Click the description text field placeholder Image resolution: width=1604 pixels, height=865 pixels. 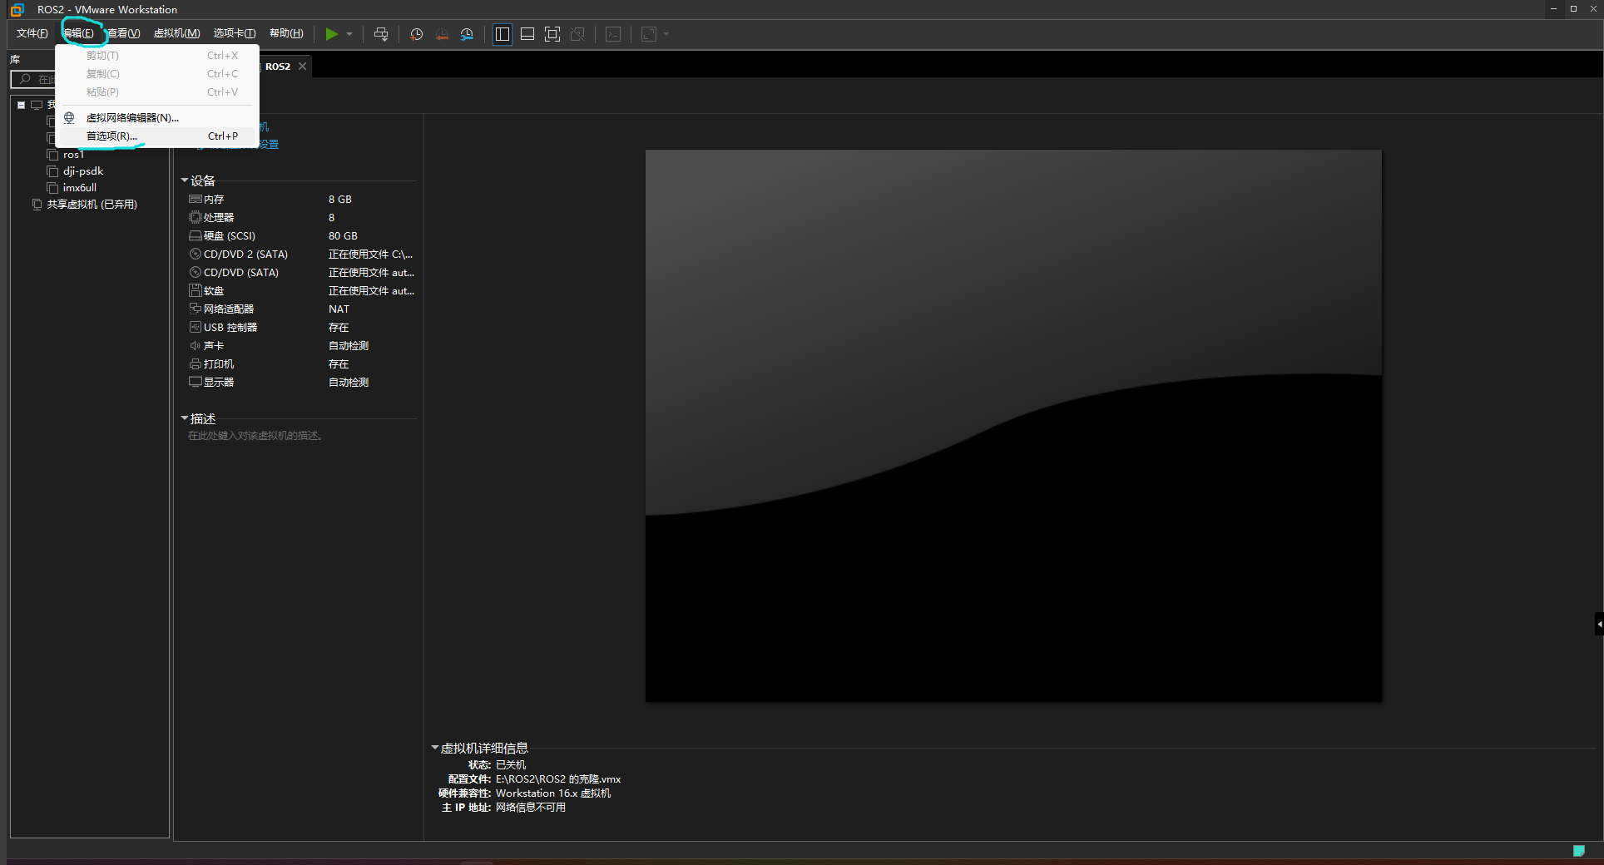(x=255, y=436)
